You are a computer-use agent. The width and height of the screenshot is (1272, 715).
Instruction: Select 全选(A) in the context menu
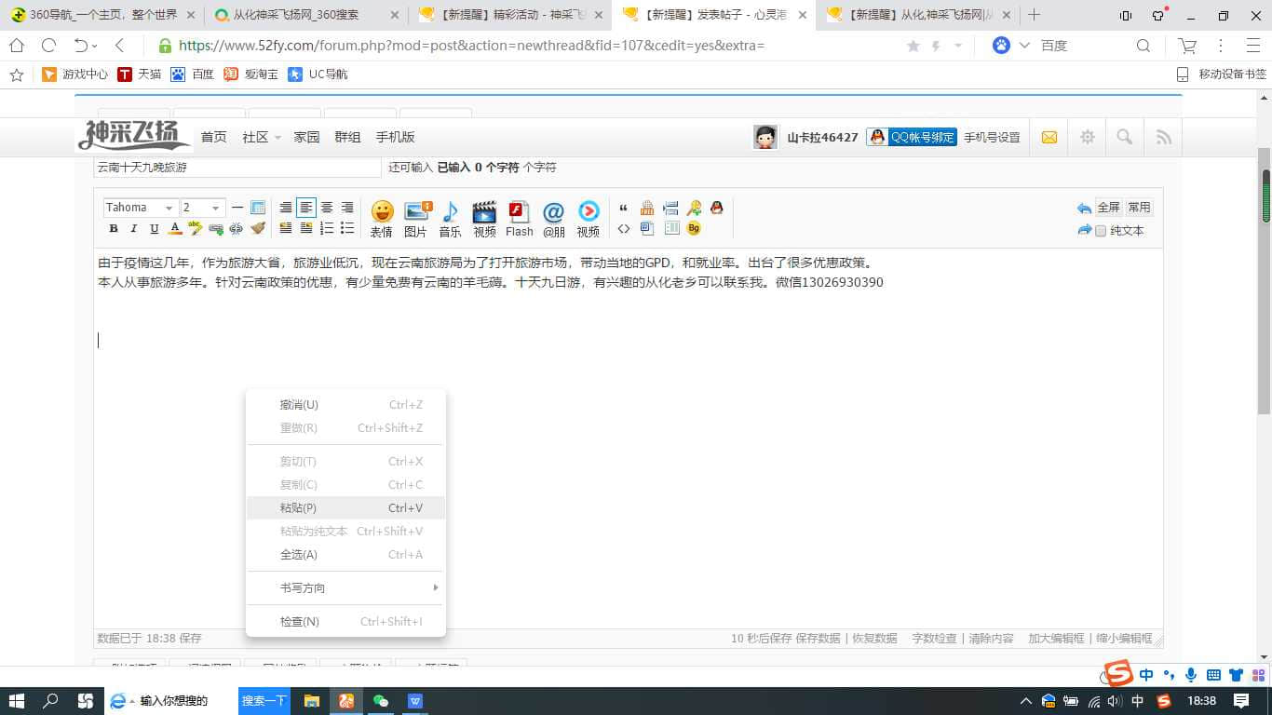[x=299, y=555]
